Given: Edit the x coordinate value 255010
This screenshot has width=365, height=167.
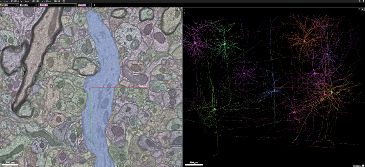Looking at the screenshot, I should (x=15, y=1).
